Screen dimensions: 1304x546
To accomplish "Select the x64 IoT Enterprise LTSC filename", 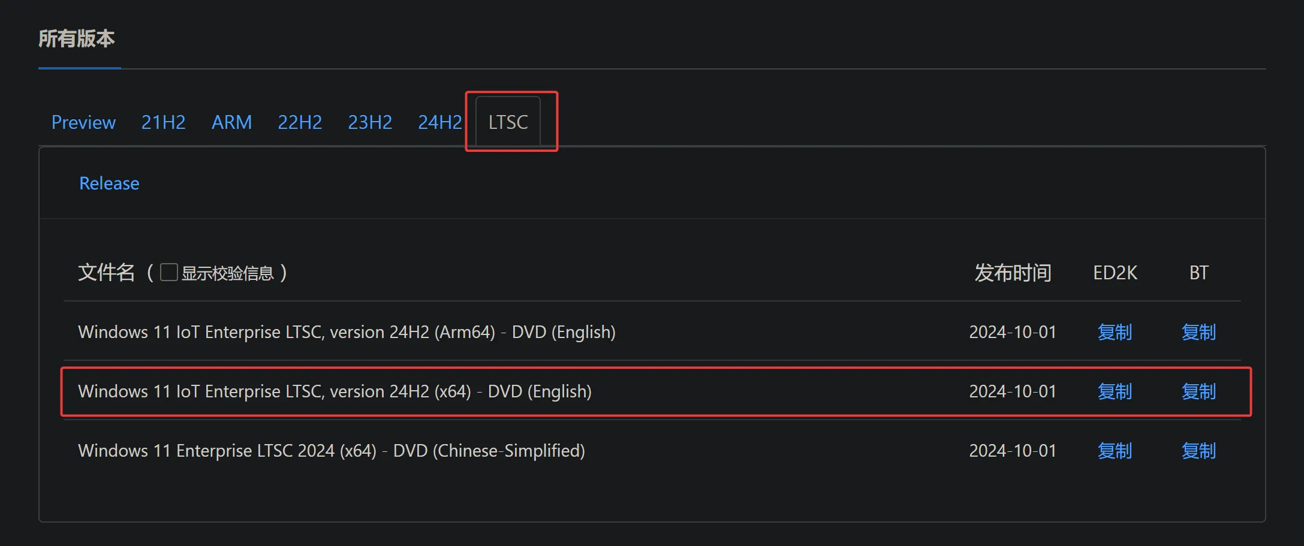I will pos(335,391).
